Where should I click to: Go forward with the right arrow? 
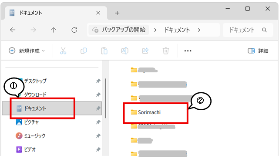click(x=33, y=30)
